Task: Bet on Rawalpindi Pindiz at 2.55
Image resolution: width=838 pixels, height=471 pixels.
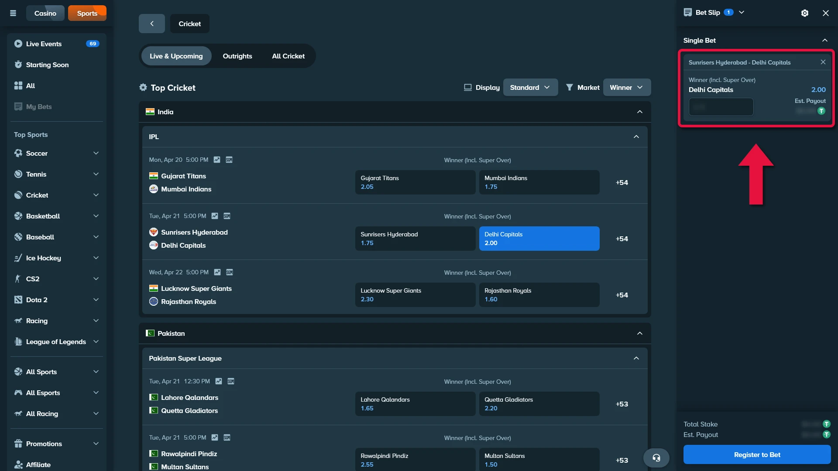Action: pos(415,459)
